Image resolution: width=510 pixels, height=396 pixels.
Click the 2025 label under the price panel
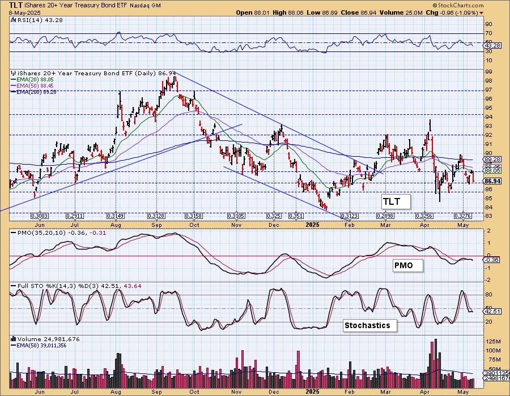[313, 225]
